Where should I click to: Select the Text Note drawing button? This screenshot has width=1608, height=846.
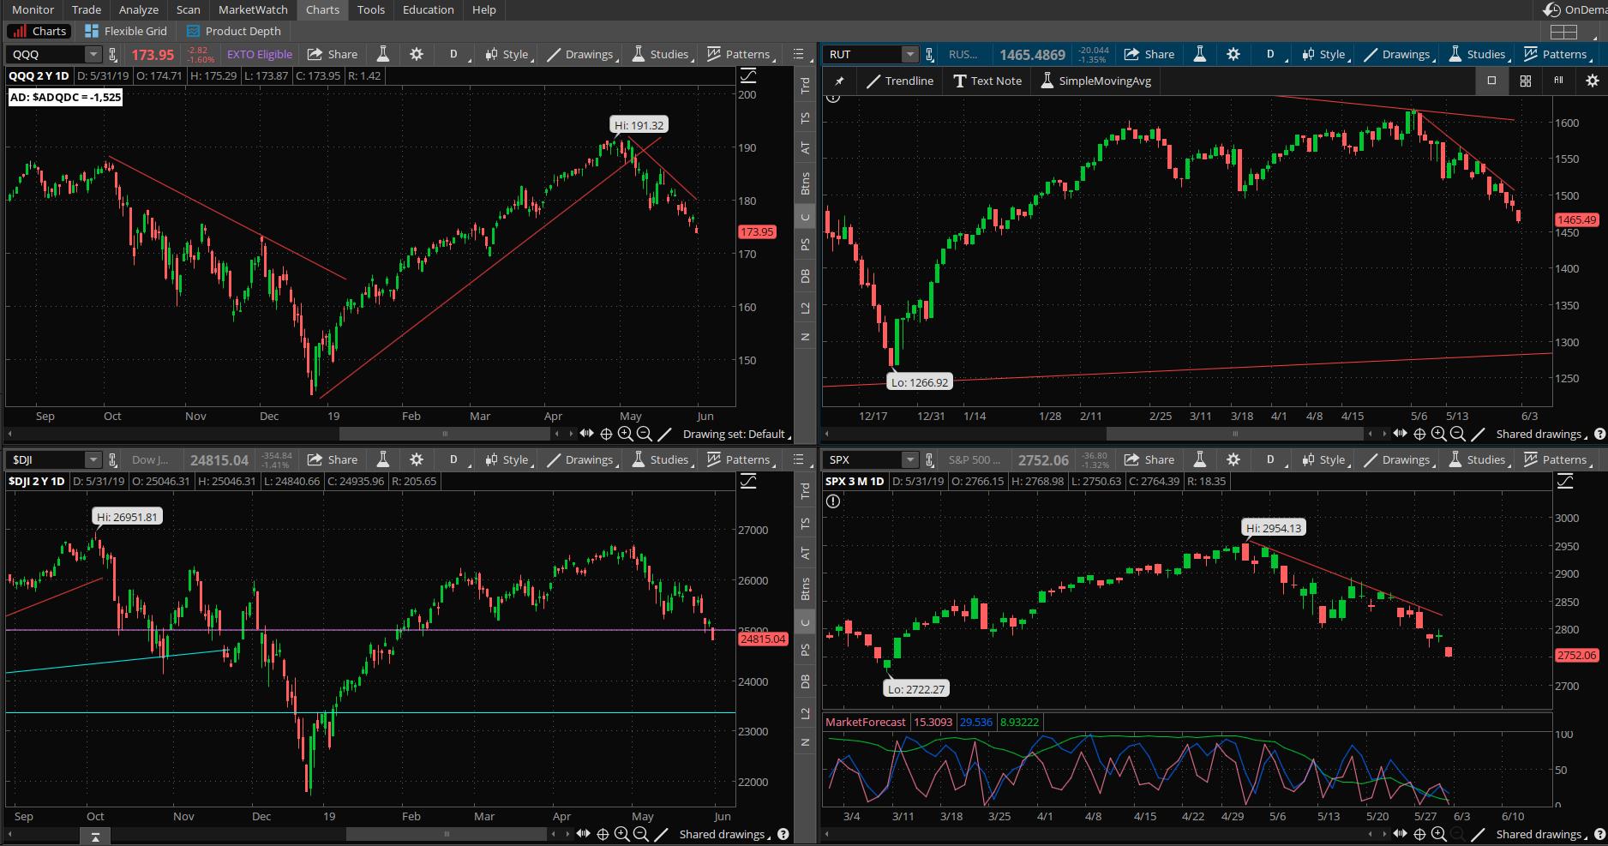987,81
